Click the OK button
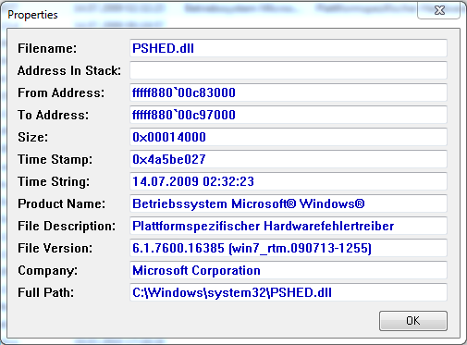This screenshot has height=345, width=467. [413, 321]
